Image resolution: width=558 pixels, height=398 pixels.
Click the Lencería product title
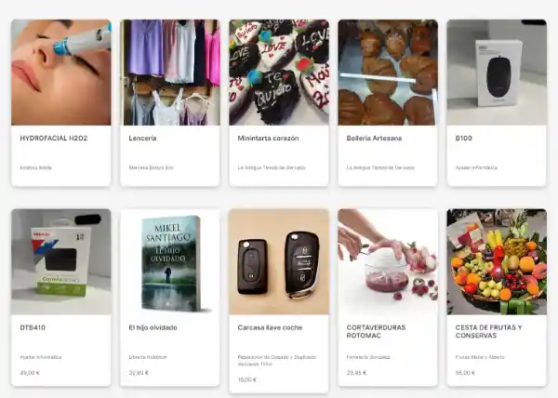tap(142, 139)
